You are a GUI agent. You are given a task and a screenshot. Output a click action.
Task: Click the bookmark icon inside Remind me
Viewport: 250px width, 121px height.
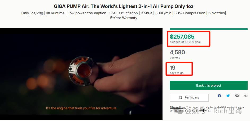point(181,97)
